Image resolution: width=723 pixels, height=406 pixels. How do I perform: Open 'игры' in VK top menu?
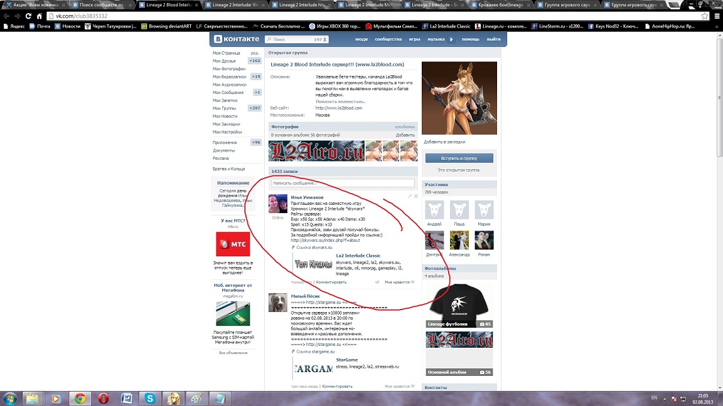[414, 39]
